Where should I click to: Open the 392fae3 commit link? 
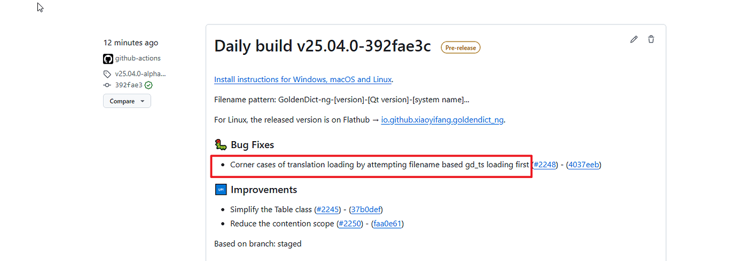pyautogui.click(x=129, y=85)
